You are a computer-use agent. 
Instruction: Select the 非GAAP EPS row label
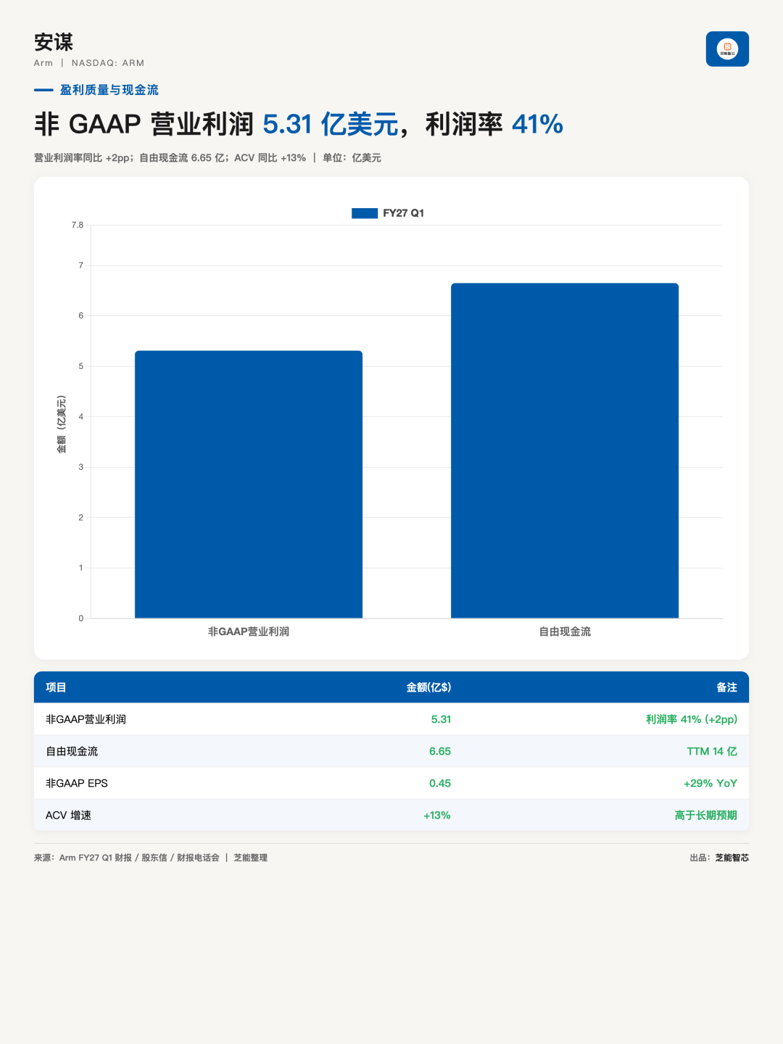(77, 783)
